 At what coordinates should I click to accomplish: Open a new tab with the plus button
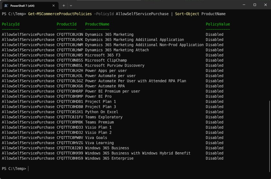pos(64,6)
